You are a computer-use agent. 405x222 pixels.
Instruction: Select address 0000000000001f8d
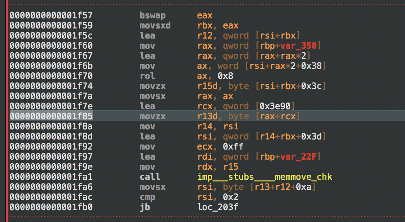[51, 137]
